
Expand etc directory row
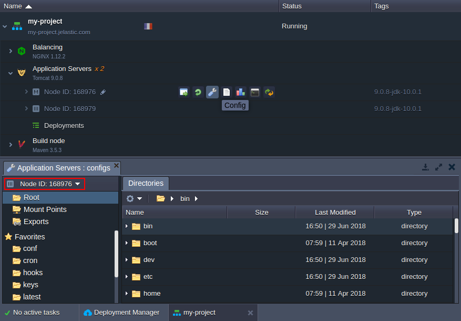pos(127,277)
